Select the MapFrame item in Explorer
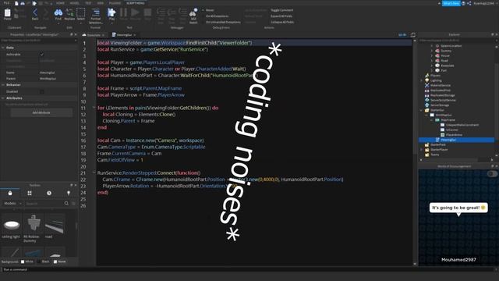 pyautogui.click(x=448, y=120)
